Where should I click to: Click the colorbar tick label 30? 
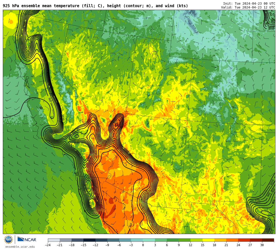262,245
